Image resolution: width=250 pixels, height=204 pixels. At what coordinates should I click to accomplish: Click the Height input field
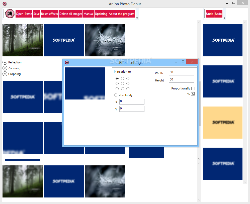point(182,80)
